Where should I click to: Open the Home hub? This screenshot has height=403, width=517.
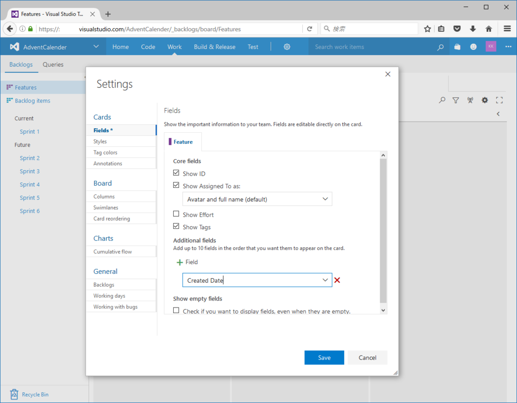click(x=120, y=47)
